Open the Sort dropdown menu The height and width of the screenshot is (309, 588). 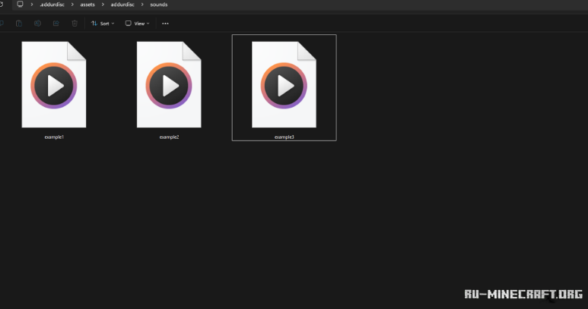point(103,24)
